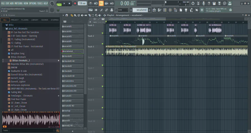Select the Delete tool in Playlist
This screenshot has width=251, height=133.
(x=79, y=15)
